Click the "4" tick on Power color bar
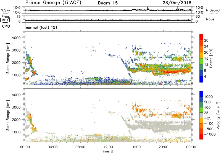The image size is (221, 153). [x=205, y=76]
